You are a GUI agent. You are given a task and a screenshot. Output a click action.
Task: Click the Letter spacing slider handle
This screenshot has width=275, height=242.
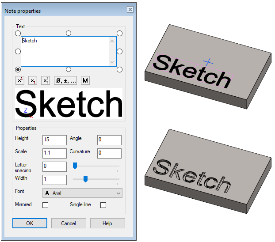75,166
